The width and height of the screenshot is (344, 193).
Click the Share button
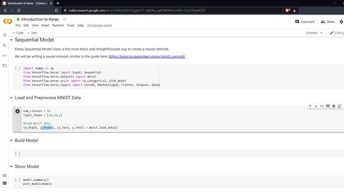pyautogui.click(x=328, y=22)
